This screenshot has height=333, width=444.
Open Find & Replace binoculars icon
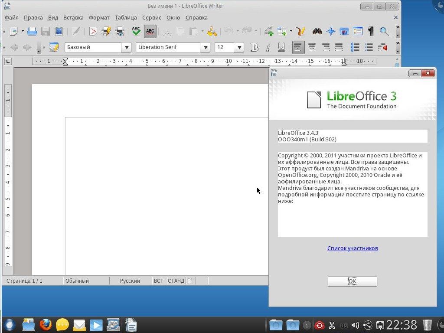click(x=317, y=31)
